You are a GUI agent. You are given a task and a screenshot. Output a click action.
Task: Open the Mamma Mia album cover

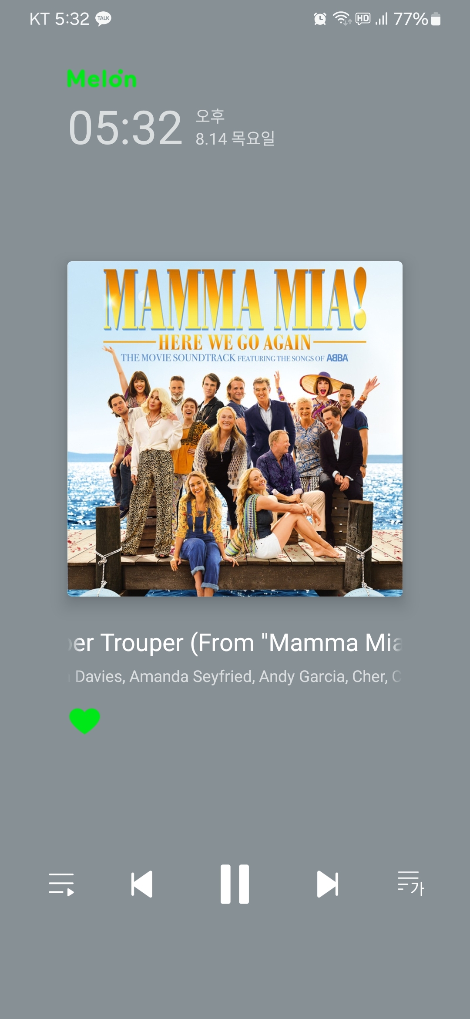235,429
